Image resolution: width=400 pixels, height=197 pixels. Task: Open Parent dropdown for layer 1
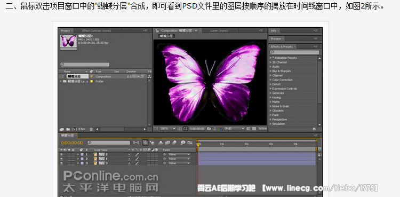(x=179, y=154)
